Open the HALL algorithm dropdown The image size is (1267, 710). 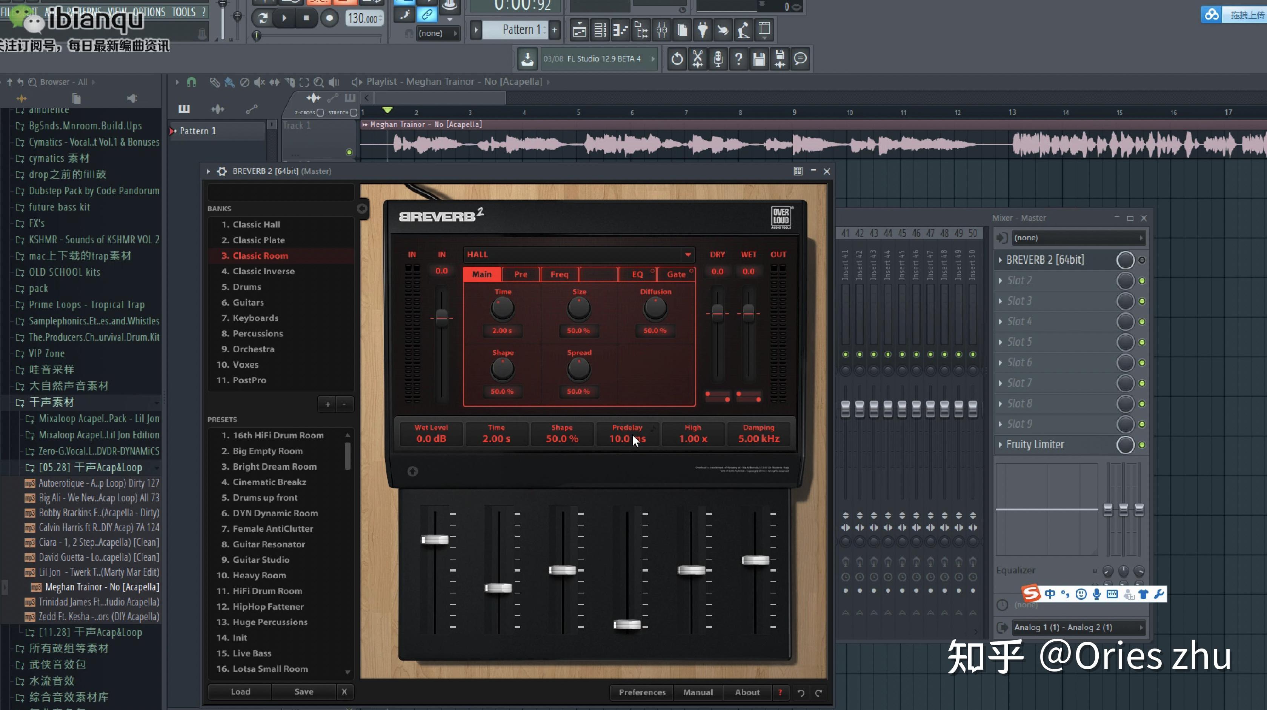tap(687, 254)
